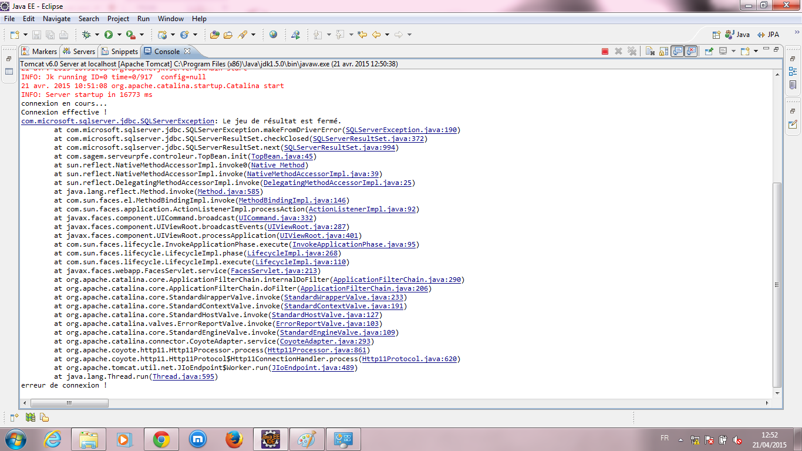Click the Windows Start button
The image size is (802, 451).
pos(15,439)
